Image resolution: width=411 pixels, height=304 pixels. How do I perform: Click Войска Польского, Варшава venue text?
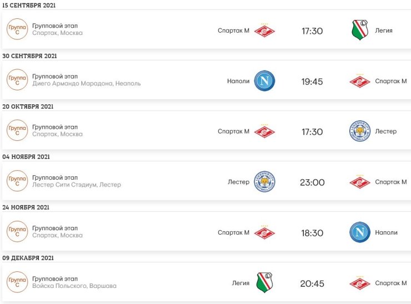click(x=74, y=286)
